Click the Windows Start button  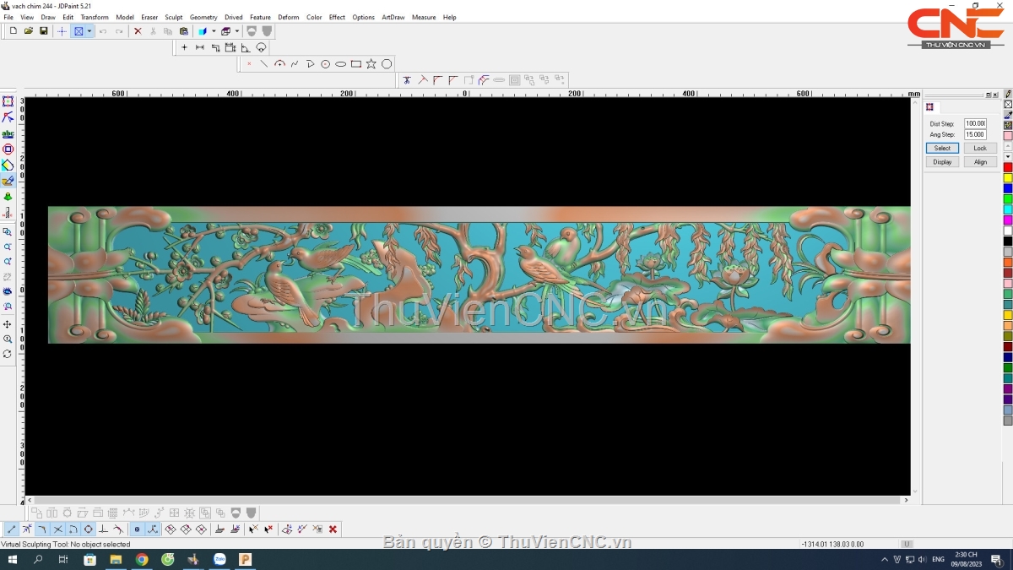coord(13,559)
